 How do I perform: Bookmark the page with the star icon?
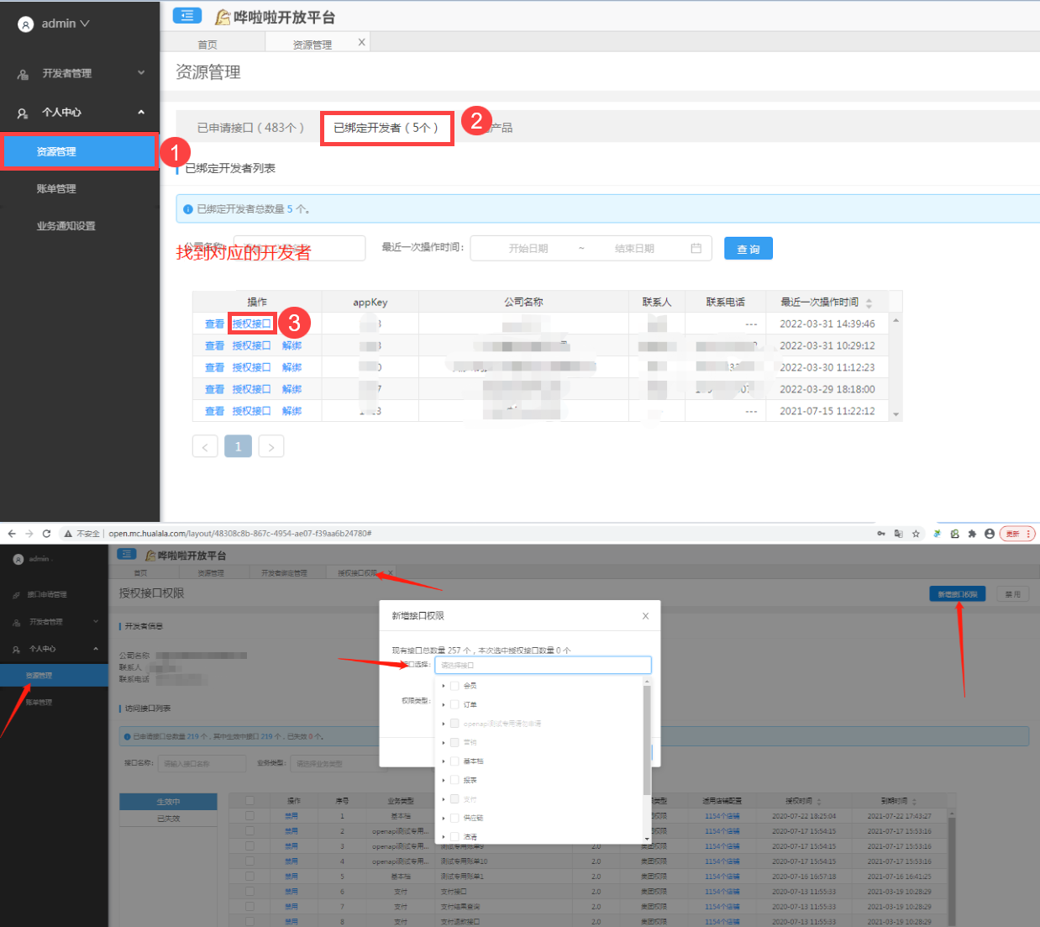tap(916, 534)
